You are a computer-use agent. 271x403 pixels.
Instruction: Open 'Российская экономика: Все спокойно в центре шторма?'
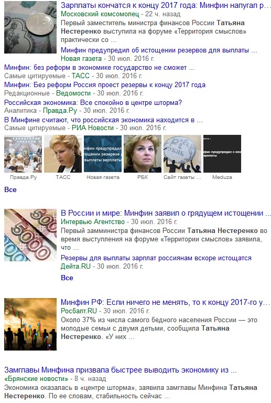[x=93, y=102]
